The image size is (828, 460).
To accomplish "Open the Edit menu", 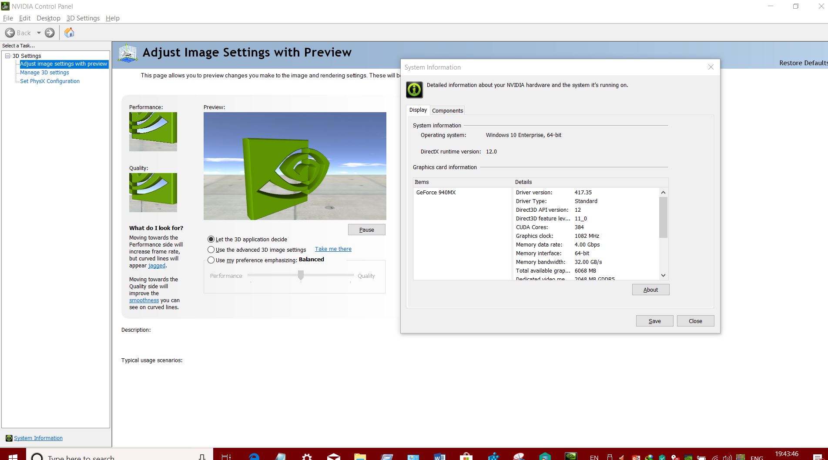I will [25, 18].
